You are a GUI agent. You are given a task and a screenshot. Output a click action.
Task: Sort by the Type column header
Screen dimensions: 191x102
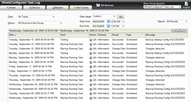click(x=135, y=35)
